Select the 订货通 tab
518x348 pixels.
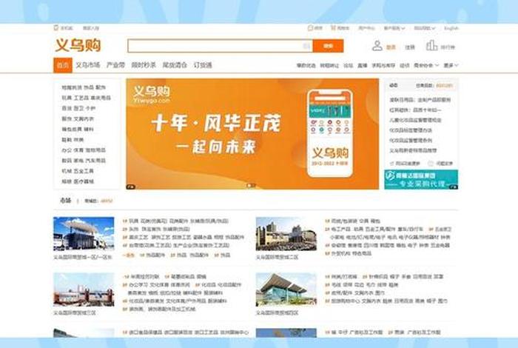[x=203, y=65]
